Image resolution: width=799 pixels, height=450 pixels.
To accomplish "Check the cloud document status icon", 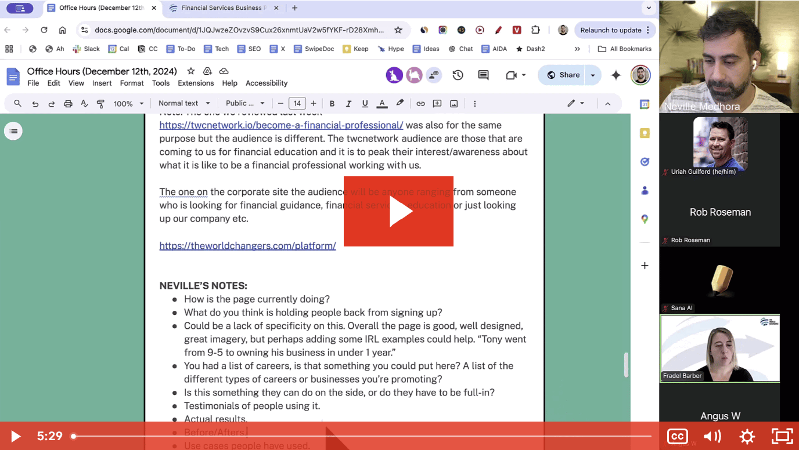I will tap(224, 71).
